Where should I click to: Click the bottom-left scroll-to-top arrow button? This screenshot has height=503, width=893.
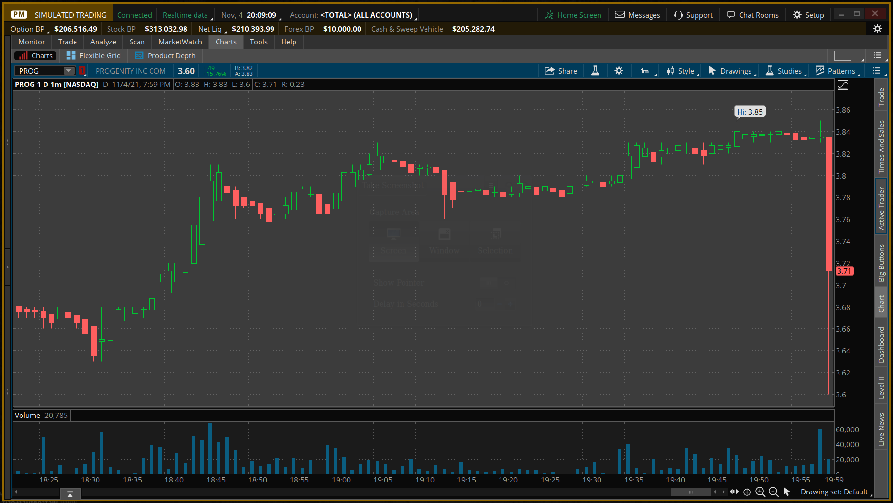tap(70, 493)
